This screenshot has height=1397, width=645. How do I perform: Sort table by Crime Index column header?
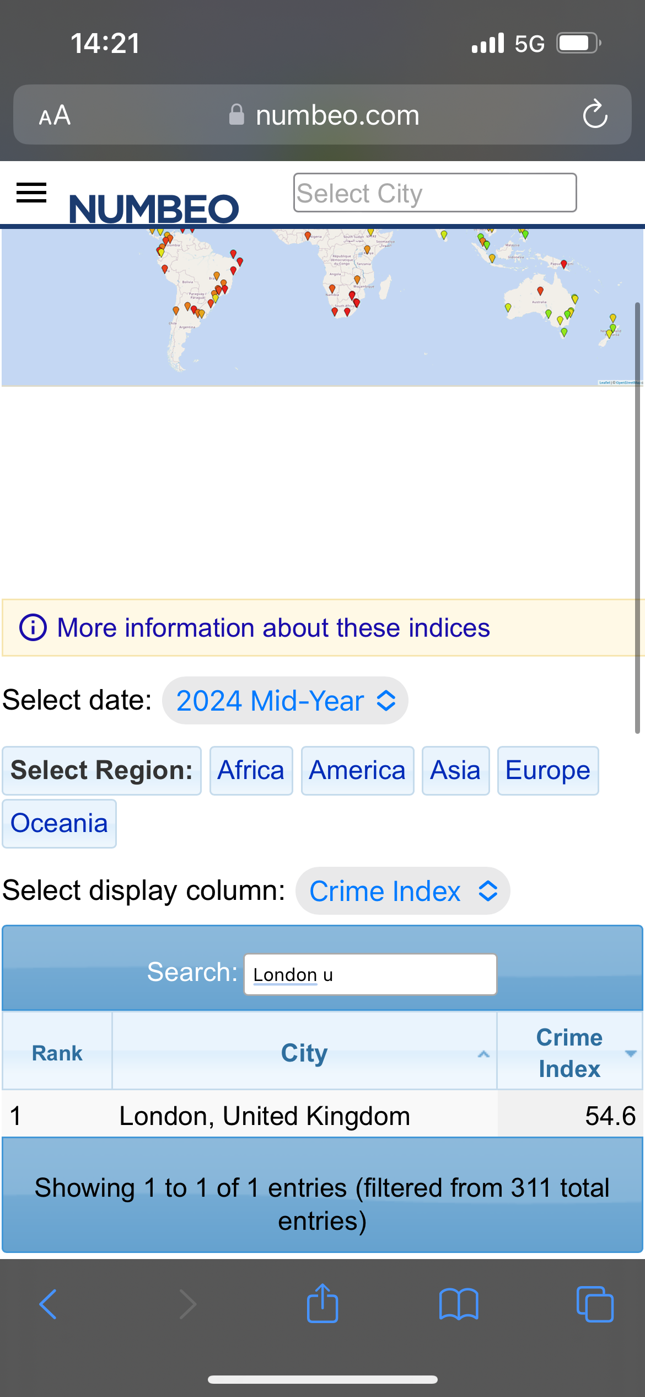[x=569, y=1053]
